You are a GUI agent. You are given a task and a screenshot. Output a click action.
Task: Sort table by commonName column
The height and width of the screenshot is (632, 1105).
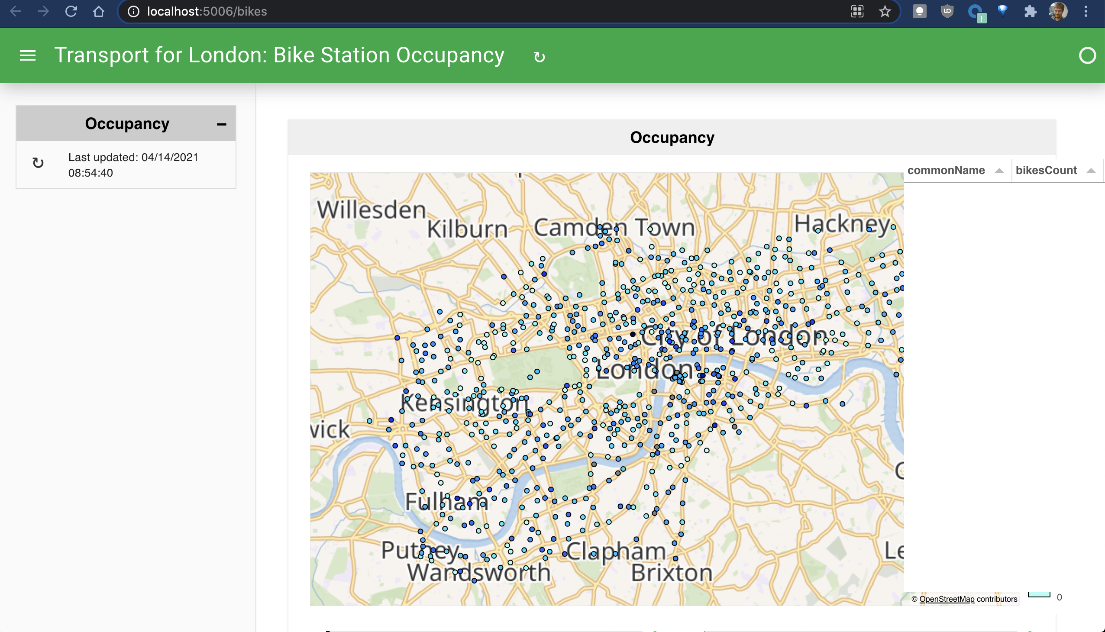946,170
